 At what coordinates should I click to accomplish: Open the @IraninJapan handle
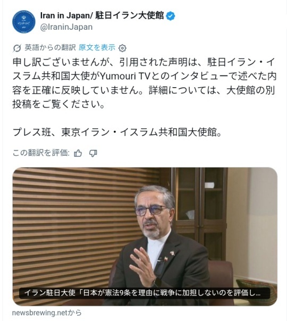(66, 27)
